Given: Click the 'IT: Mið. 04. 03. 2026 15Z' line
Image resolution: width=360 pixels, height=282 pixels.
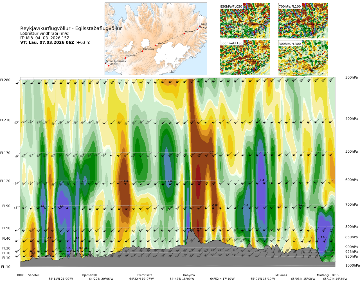Looking at the screenshot, I should 45,38.
